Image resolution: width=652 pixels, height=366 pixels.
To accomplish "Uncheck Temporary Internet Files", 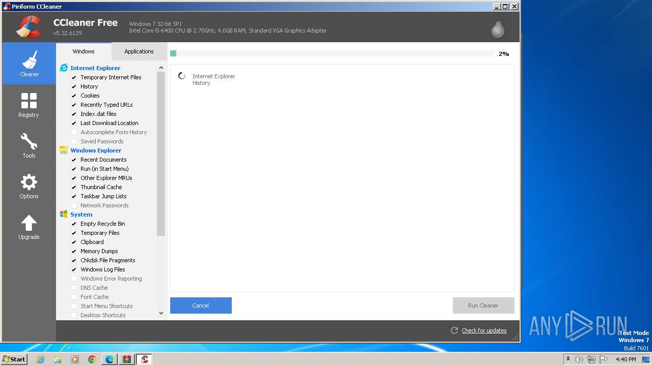I will 74,77.
